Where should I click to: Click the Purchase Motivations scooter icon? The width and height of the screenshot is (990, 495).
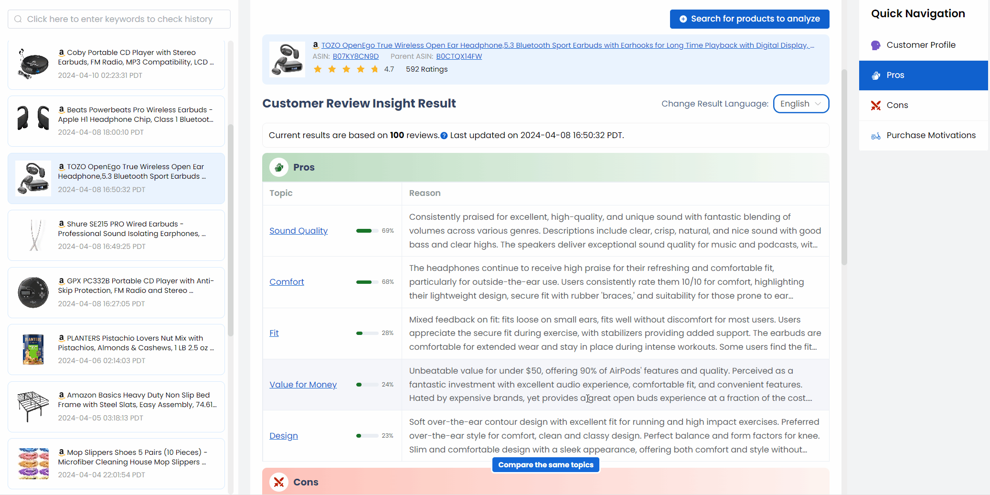tap(875, 136)
